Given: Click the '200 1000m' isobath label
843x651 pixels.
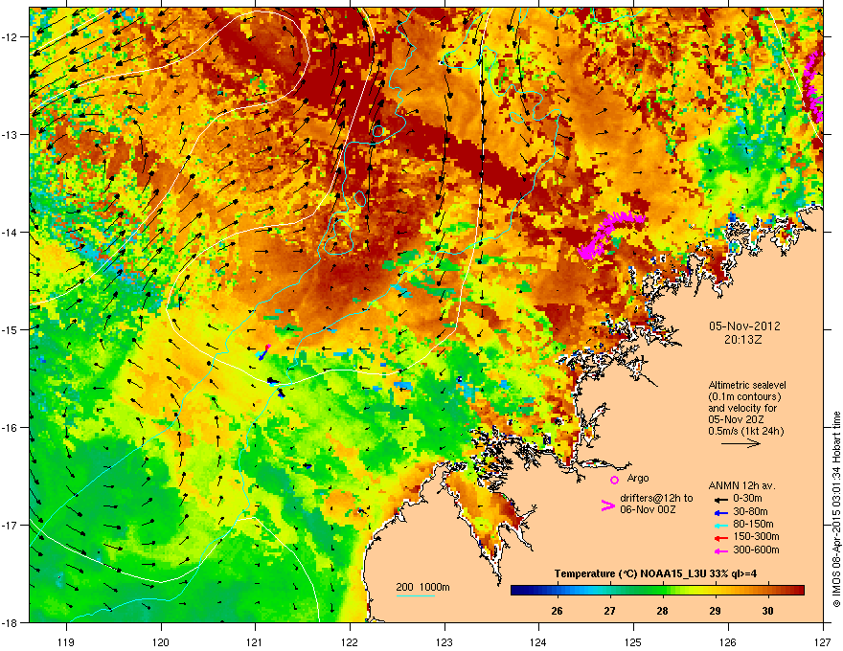Looking at the screenshot, I should (423, 587).
